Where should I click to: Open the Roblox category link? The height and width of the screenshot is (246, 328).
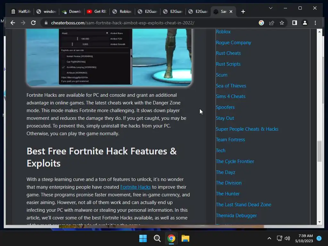click(x=223, y=32)
